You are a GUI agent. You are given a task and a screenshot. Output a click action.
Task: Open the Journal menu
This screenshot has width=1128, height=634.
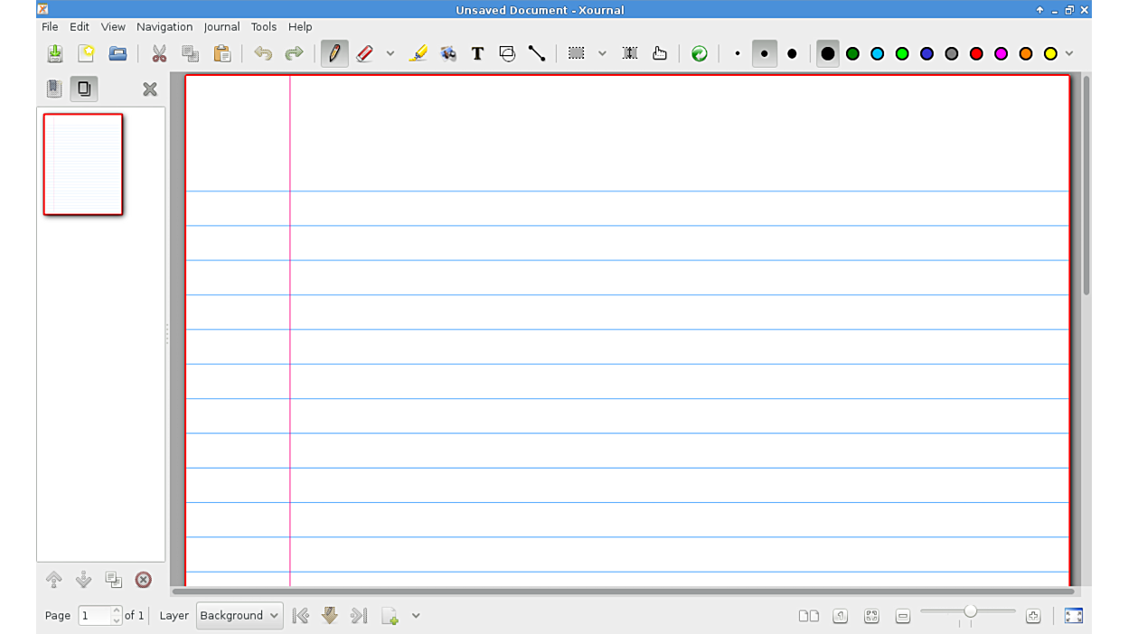(x=221, y=27)
